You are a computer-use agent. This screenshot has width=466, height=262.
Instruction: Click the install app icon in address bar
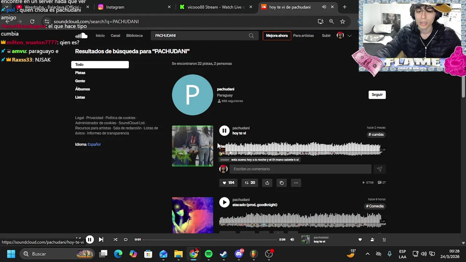point(320,21)
